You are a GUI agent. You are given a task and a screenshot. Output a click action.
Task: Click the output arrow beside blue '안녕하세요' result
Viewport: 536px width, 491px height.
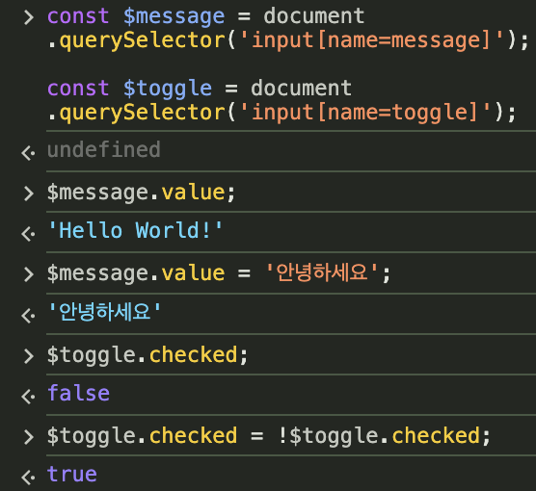[28, 316]
